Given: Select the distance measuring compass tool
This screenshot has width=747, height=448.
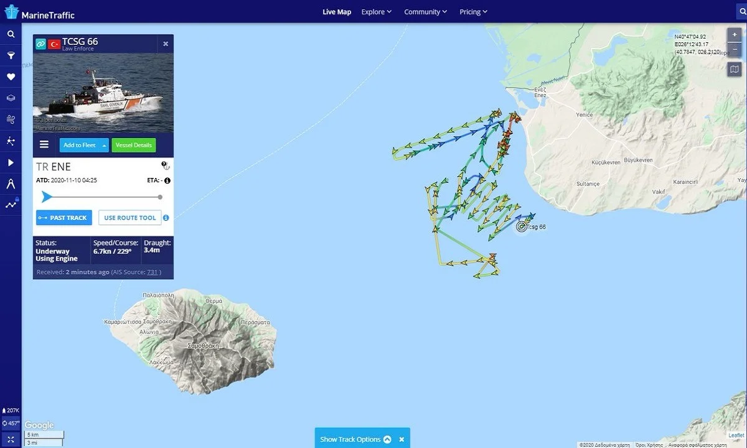Looking at the screenshot, I should coord(11,184).
